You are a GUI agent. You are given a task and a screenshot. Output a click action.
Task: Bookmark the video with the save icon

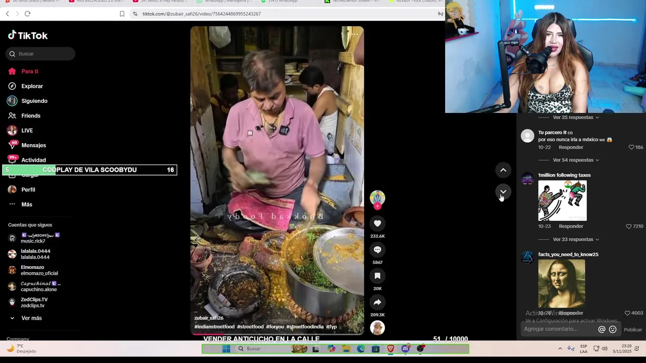pos(378,276)
